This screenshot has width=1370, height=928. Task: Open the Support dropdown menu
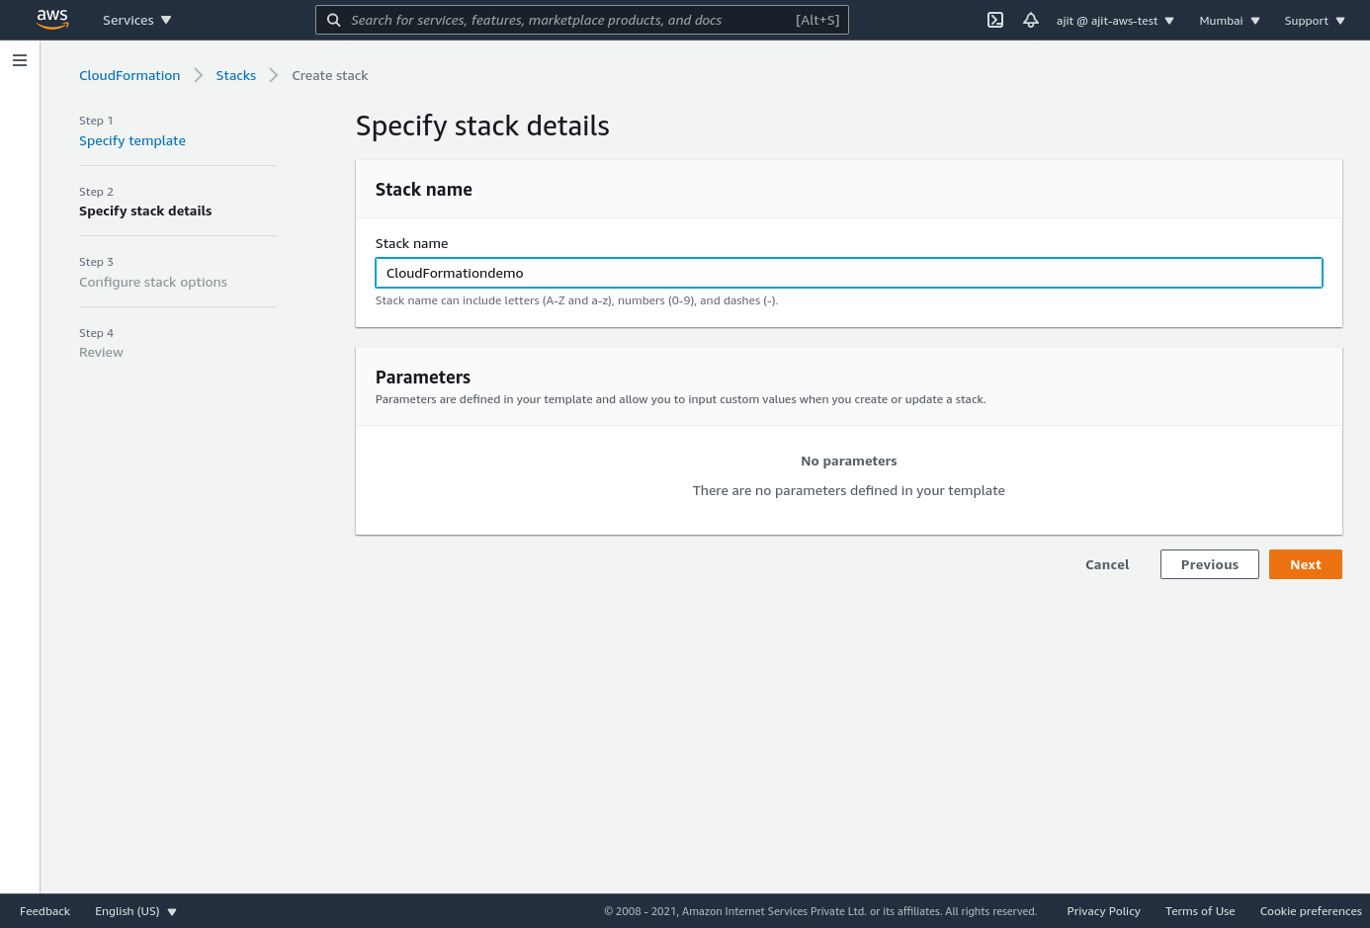pyautogui.click(x=1314, y=21)
